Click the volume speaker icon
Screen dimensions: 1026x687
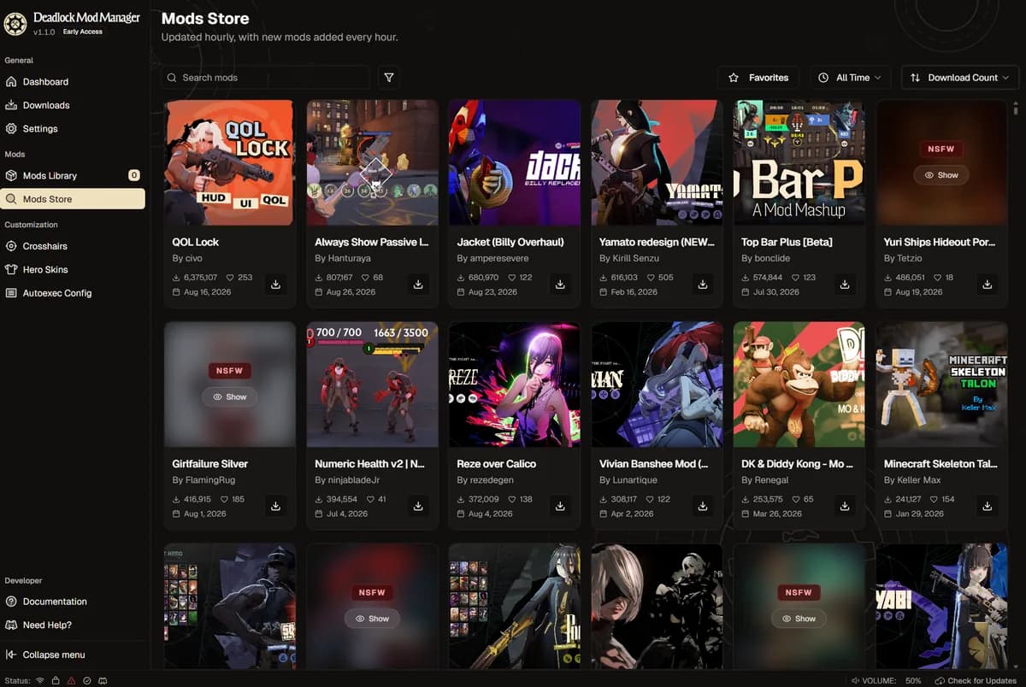coord(854,681)
